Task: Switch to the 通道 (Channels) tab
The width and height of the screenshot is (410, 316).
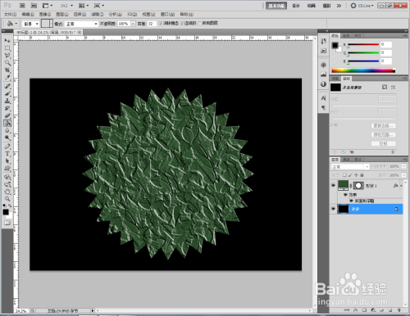Action: (346, 160)
